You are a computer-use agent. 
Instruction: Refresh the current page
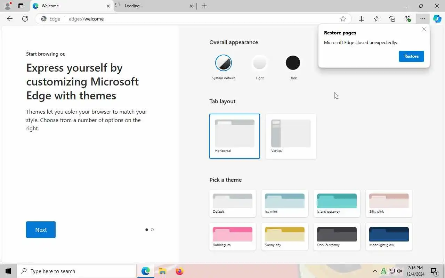coord(25,19)
